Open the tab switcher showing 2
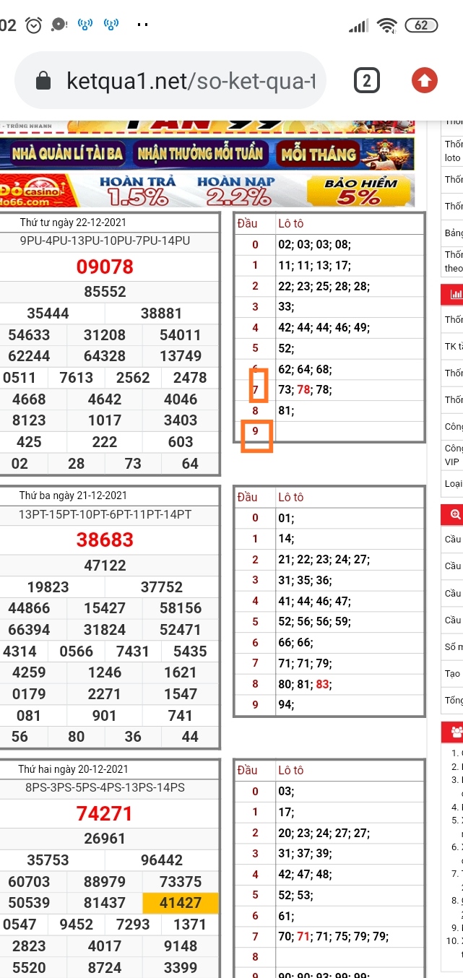This screenshot has width=463, height=978. pos(367,81)
